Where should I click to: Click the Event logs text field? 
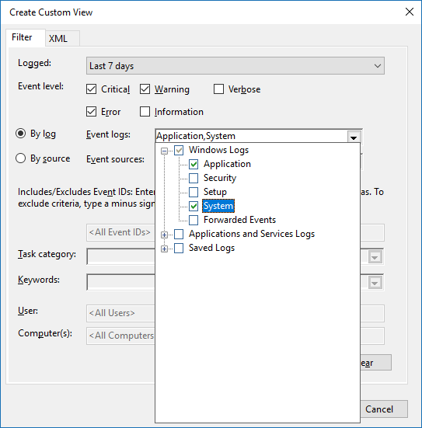tap(251, 136)
